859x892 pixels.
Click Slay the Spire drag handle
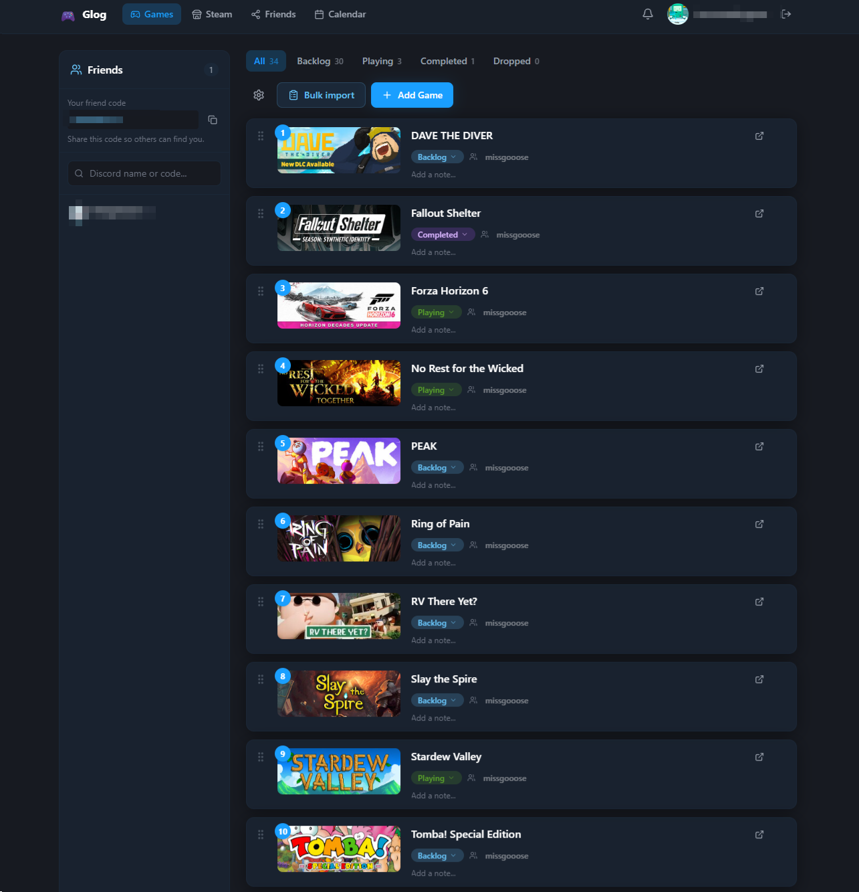tap(261, 679)
